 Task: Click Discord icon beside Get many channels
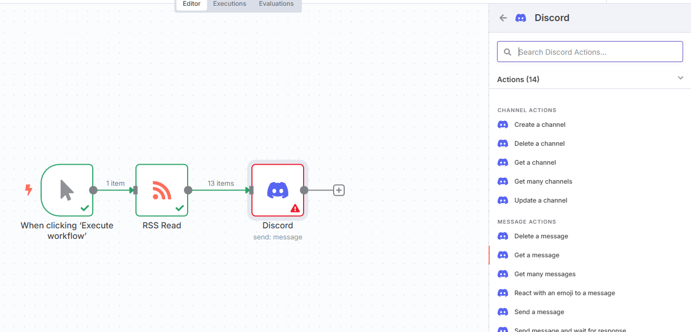point(503,182)
